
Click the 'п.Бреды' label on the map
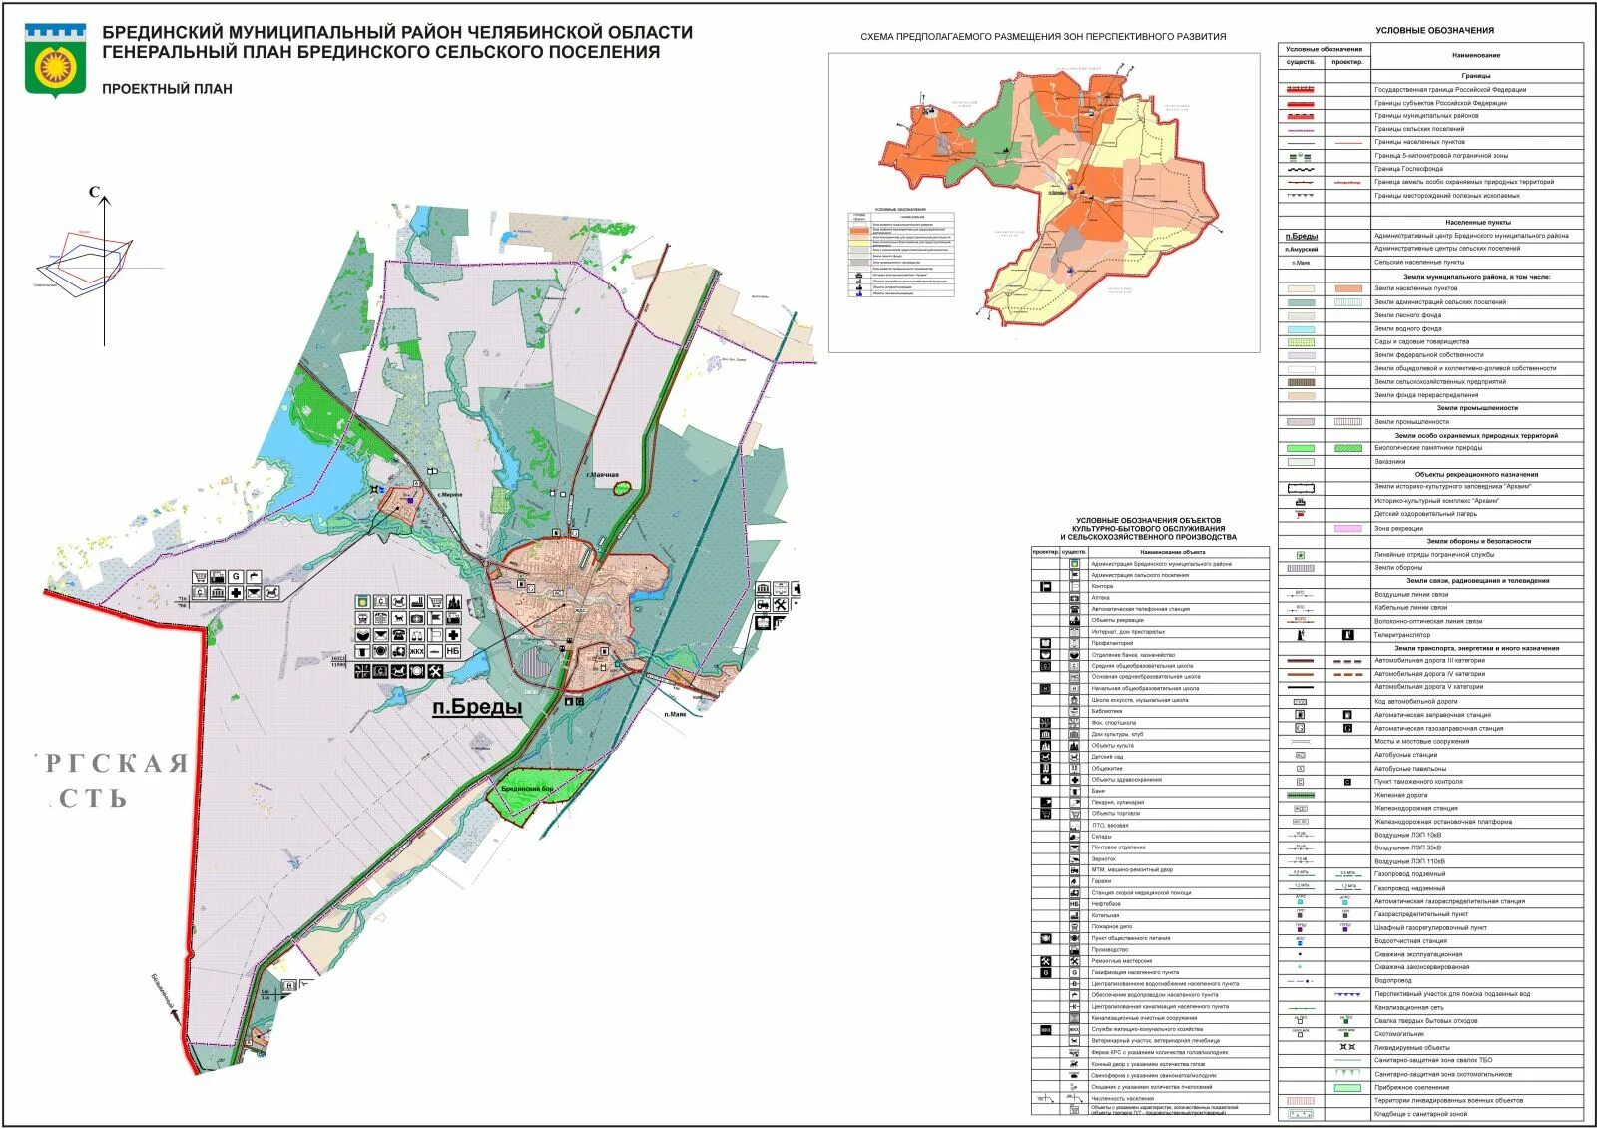pyautogui.click(x=477, y=706)
